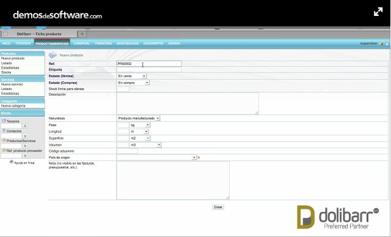Open a new browser tab with plus button
The image size is (391, 237).
tap(82, 34)
